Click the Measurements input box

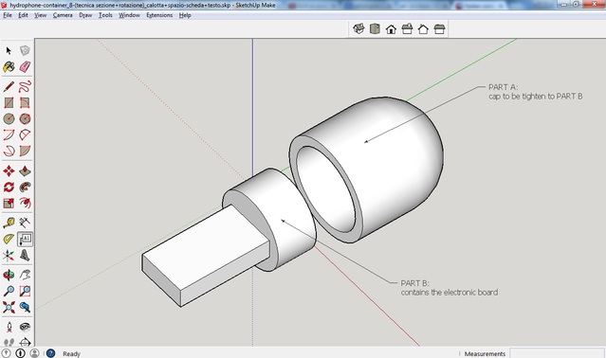[557, 353]
